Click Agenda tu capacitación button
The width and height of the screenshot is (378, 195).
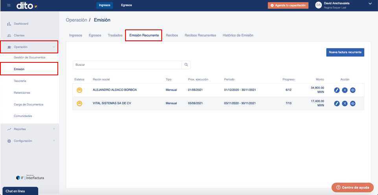tap(288, 5)
